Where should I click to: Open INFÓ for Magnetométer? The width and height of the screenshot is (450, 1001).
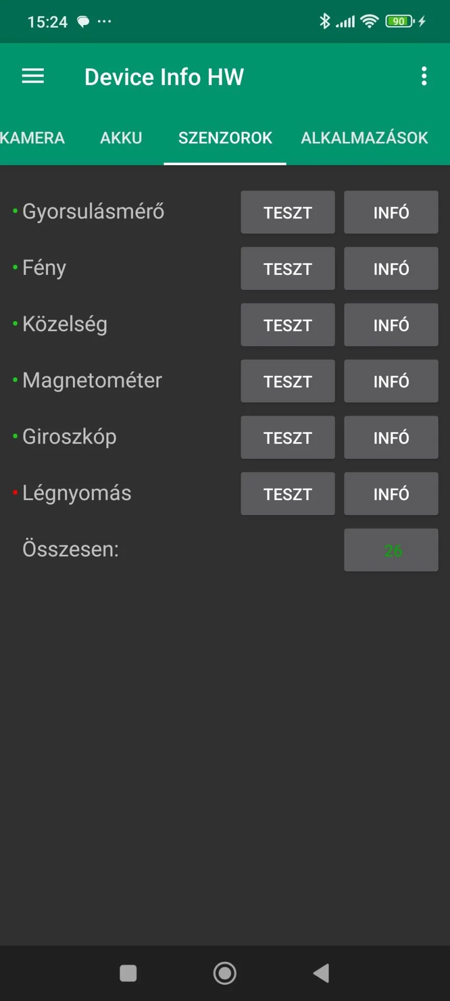pyautogui.click(x=391, y=381)
